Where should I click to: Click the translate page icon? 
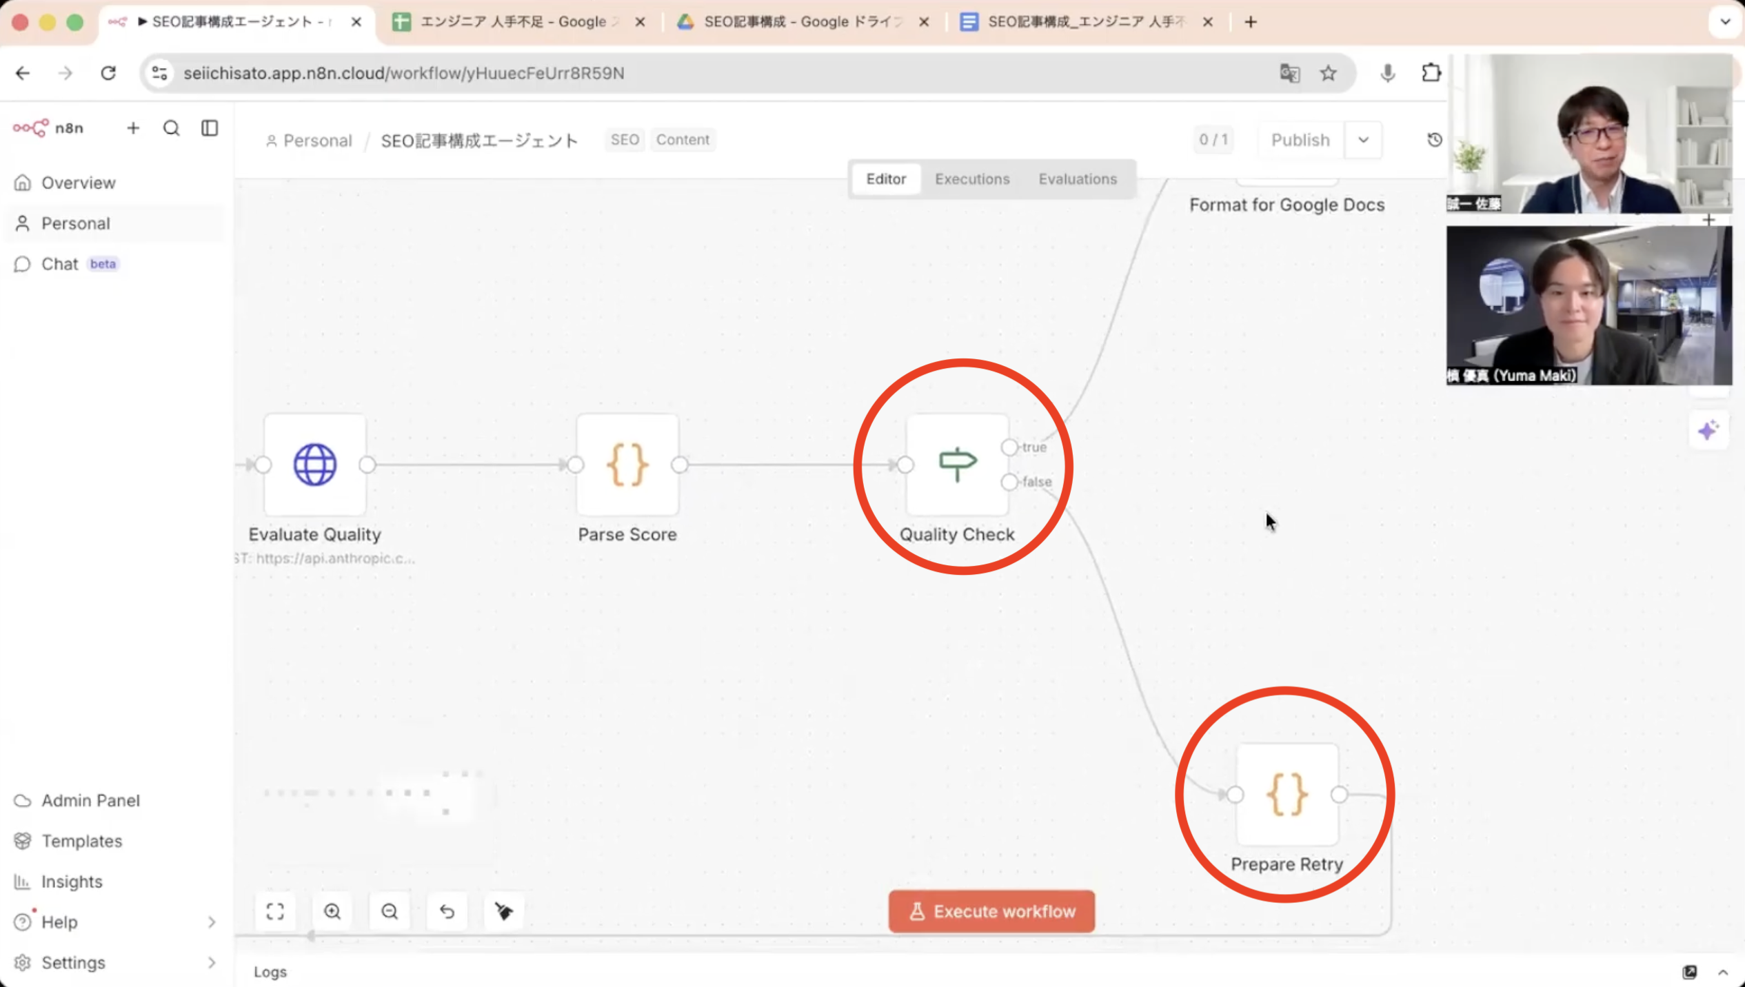click(x=1289, y=73)
